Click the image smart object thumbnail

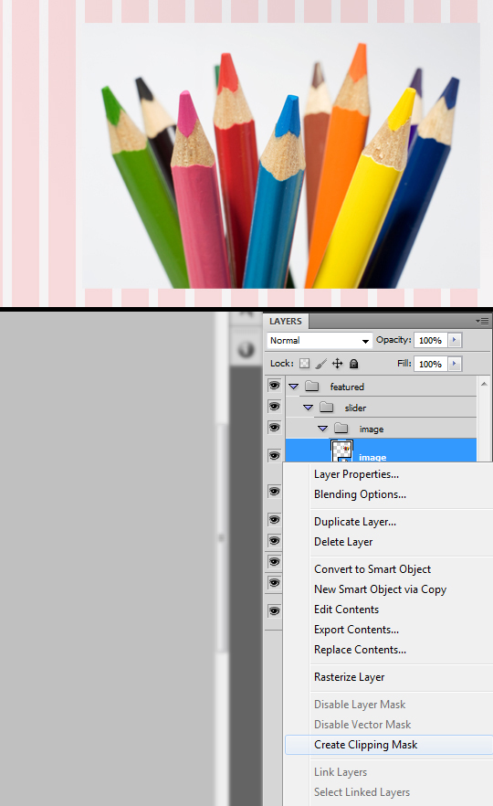point(341,451)
